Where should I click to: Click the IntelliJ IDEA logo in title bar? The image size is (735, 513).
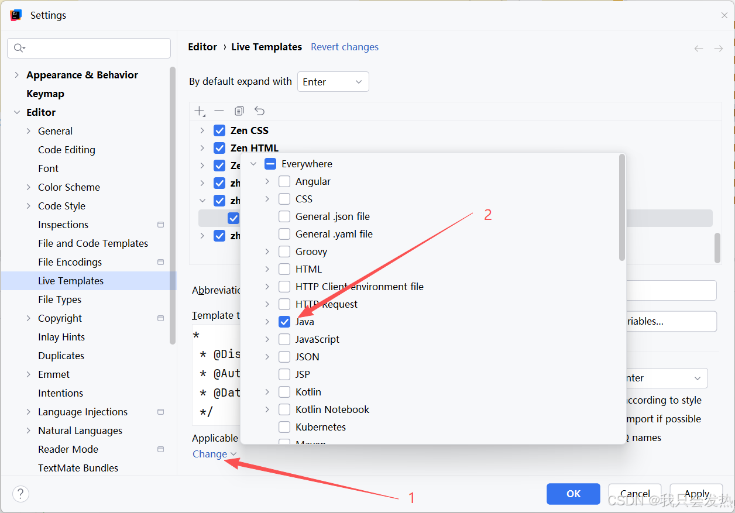16,15
